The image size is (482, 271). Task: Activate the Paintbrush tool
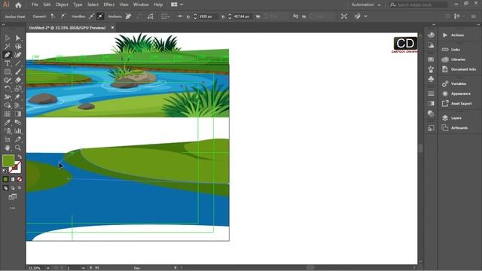pyautogui.click(x=18, y=72)
